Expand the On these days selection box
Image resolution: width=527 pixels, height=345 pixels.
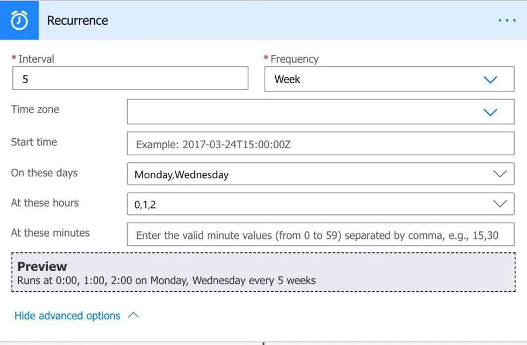tap(310, 174)
